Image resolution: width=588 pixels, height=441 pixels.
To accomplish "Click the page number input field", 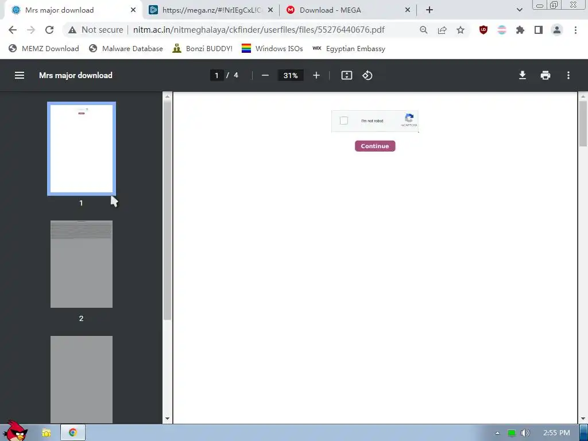I will point(216,75).
